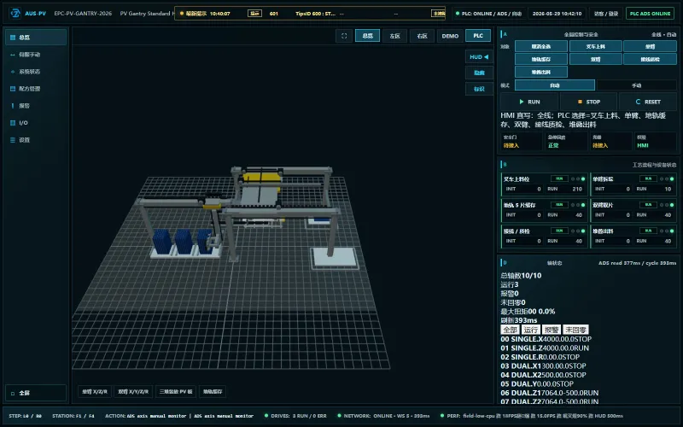The height and width of the screenshot is (427, 683).
Task: Filter axes by 全部 all
Action: click(510, 330)
